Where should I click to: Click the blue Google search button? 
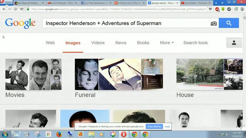pyautogui.click(x=229, y=23)
